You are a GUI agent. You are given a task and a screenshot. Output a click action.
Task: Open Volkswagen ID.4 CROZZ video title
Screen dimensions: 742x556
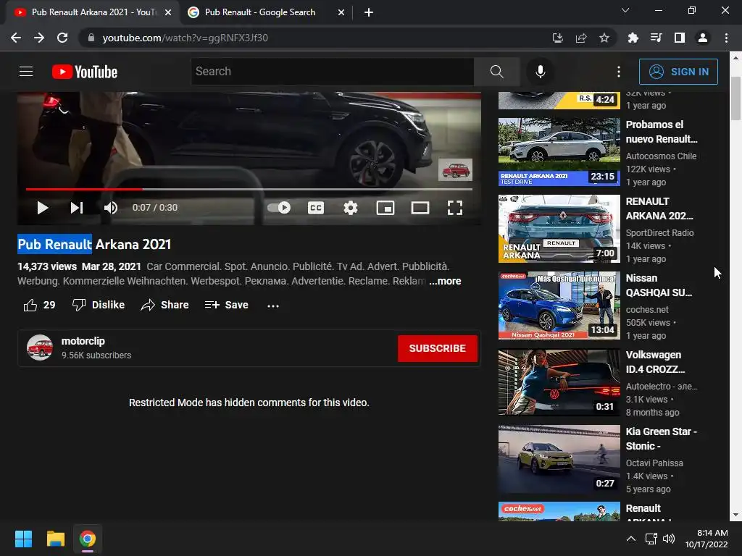click(x=655, y=362)
